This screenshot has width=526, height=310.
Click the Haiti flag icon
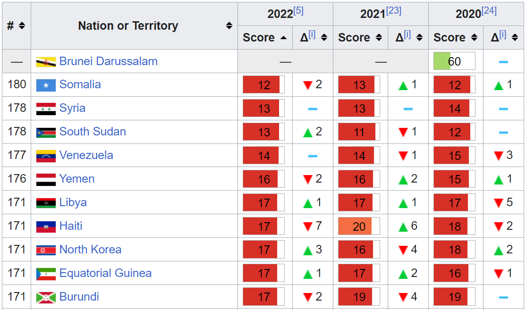pyautogui.click(x=46, y=226)
